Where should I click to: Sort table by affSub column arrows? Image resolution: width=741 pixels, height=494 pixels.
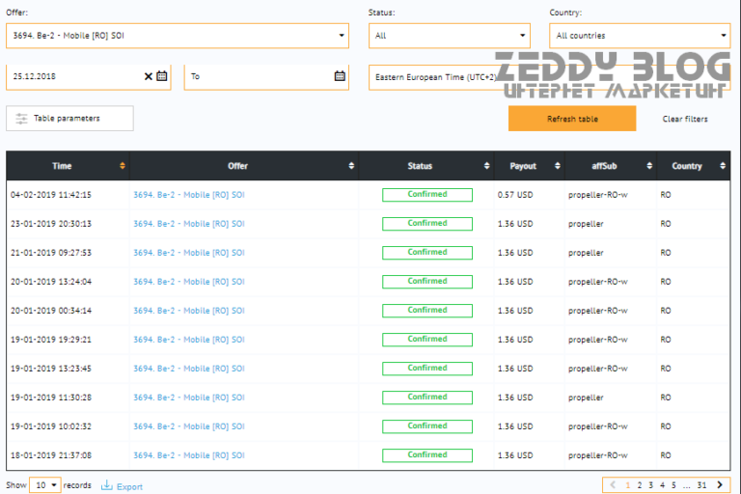coord(649,165)
